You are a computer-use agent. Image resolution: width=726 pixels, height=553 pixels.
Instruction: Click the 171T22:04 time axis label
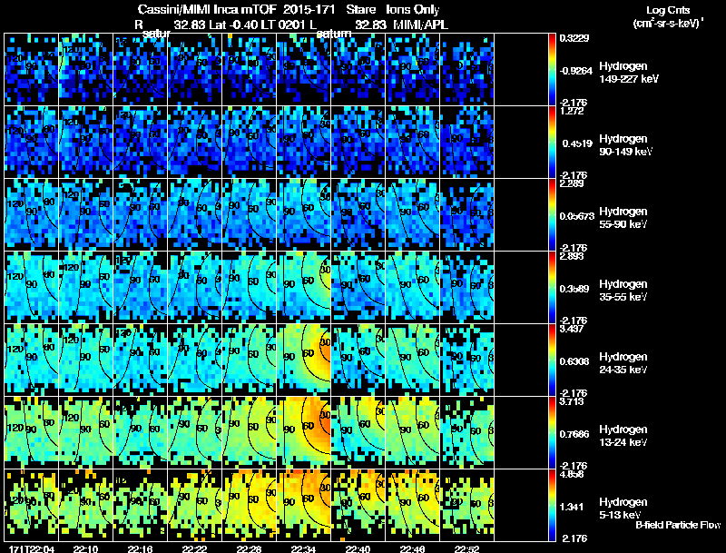[x=31, y=549]
